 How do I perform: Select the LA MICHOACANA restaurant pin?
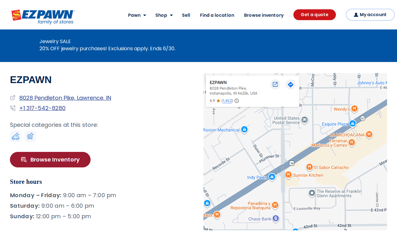pyautogui.click(x=369, y=134)
